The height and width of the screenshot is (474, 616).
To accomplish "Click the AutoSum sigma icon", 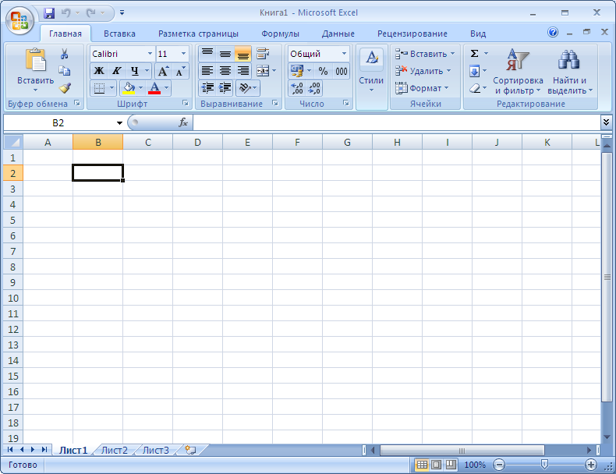I will click(x=475, y=54).
